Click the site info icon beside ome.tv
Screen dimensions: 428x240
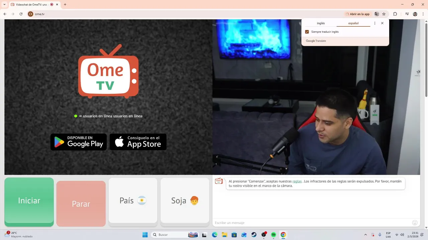click(30, 14)
